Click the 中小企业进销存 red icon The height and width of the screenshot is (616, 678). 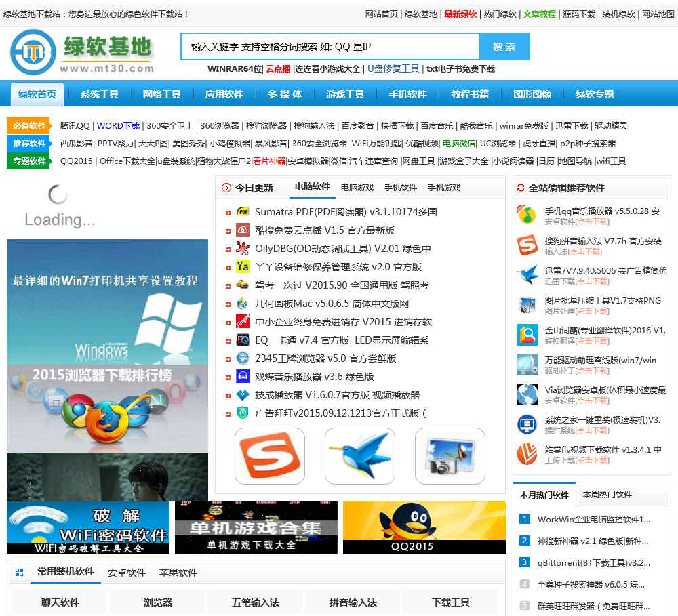[243, 322]
